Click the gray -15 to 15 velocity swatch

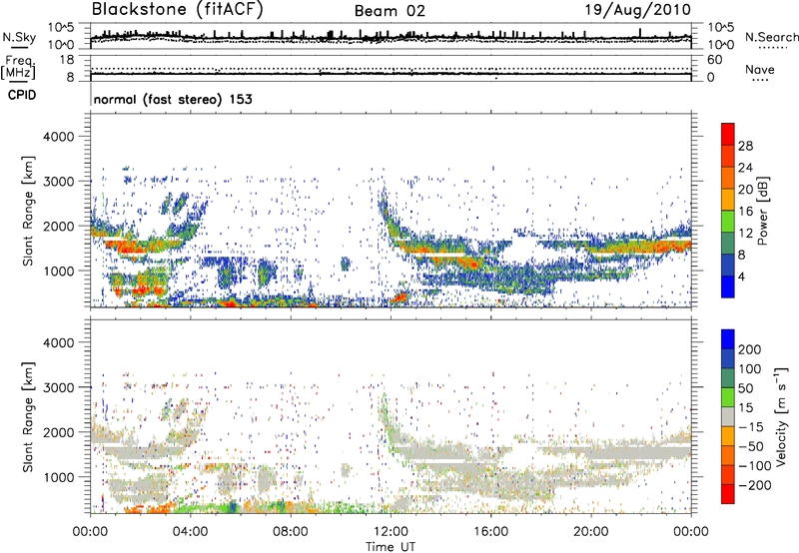(728, 416)
